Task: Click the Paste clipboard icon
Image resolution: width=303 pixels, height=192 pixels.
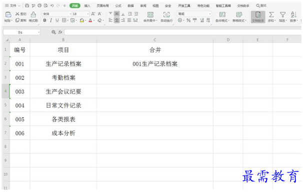Action: [x=8, y=14]
